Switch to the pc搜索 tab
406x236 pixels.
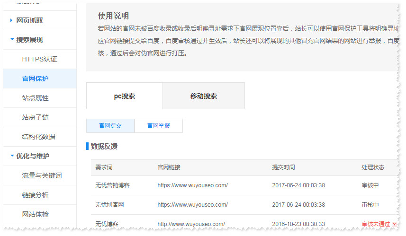(x=125, y=96)
